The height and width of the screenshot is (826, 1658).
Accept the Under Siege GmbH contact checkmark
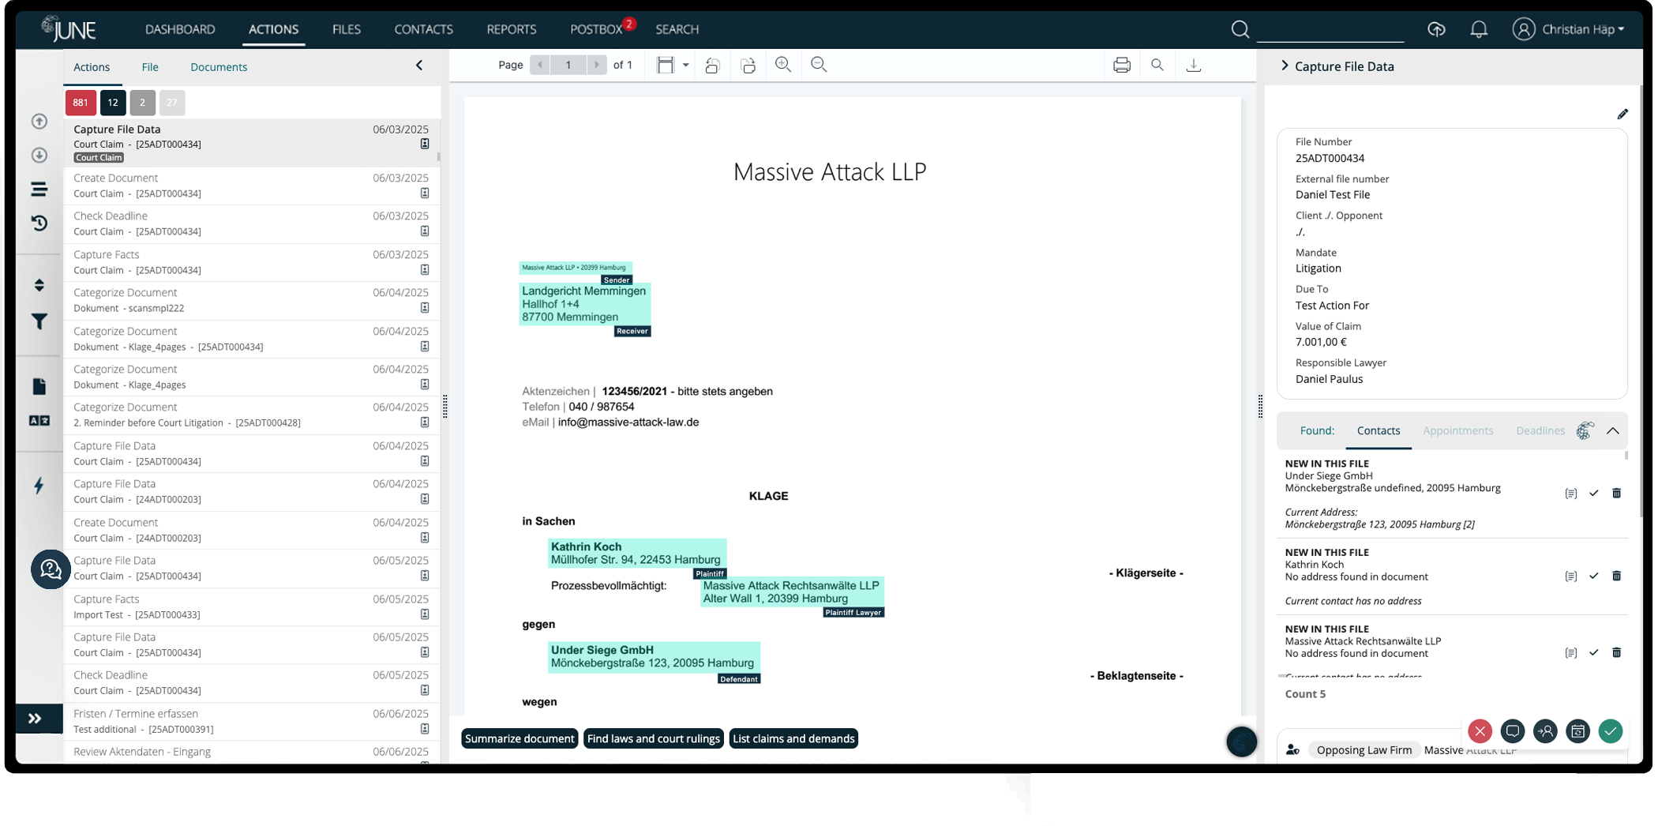1593,494
